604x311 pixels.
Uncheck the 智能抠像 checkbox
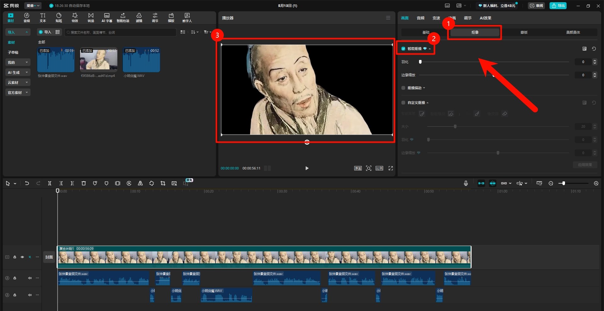tap(403, 49)
